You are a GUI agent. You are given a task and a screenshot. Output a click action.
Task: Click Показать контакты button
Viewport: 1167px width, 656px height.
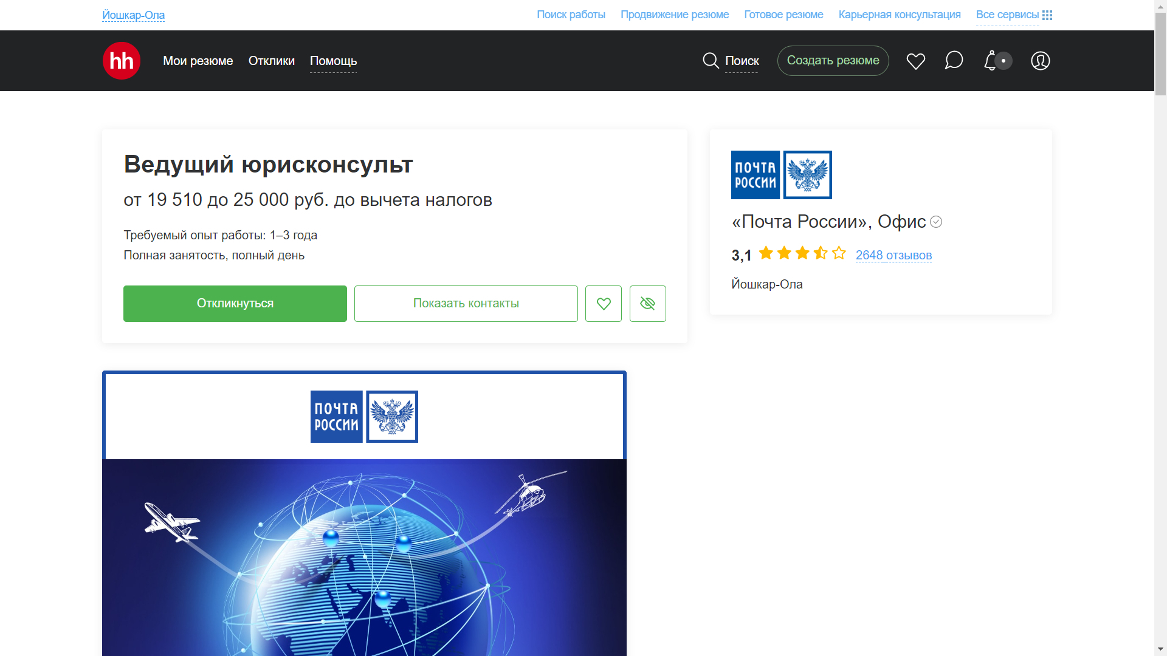click(x=466, y=304)
